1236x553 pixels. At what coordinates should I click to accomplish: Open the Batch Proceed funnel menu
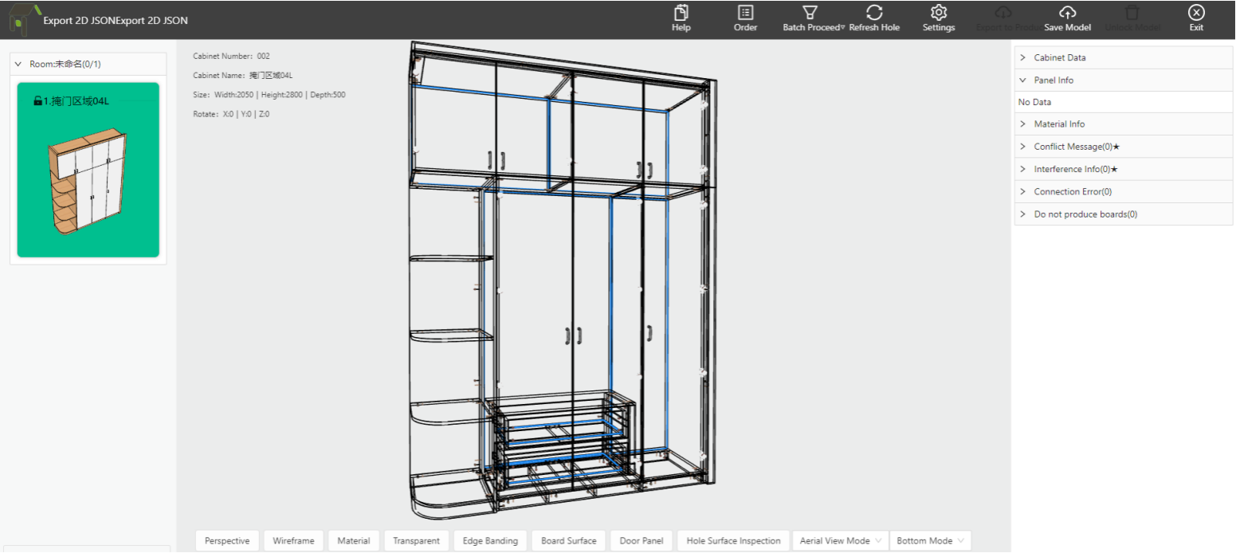(x=810, y=14)
